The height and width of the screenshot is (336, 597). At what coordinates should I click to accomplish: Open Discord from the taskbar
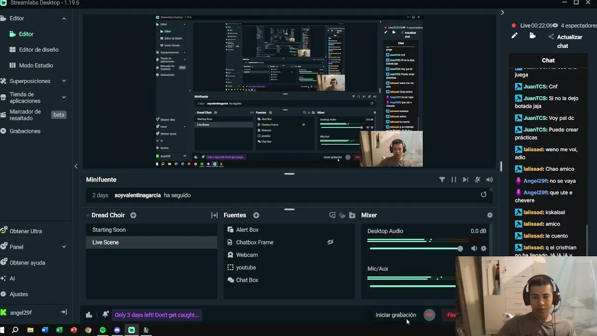pyautogui.click(x=117, y=330)
